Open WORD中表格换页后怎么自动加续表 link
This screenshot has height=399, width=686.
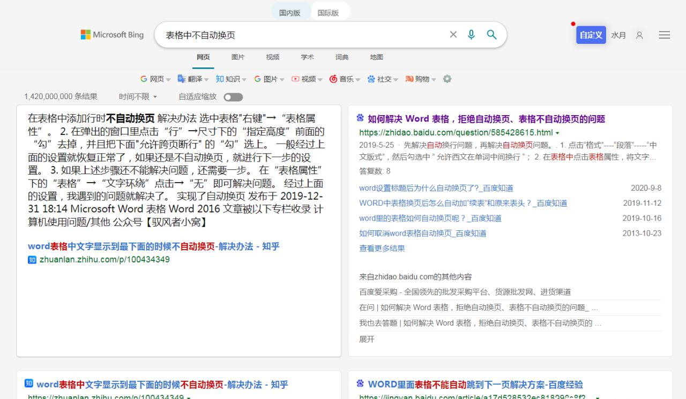pos(463,203)
